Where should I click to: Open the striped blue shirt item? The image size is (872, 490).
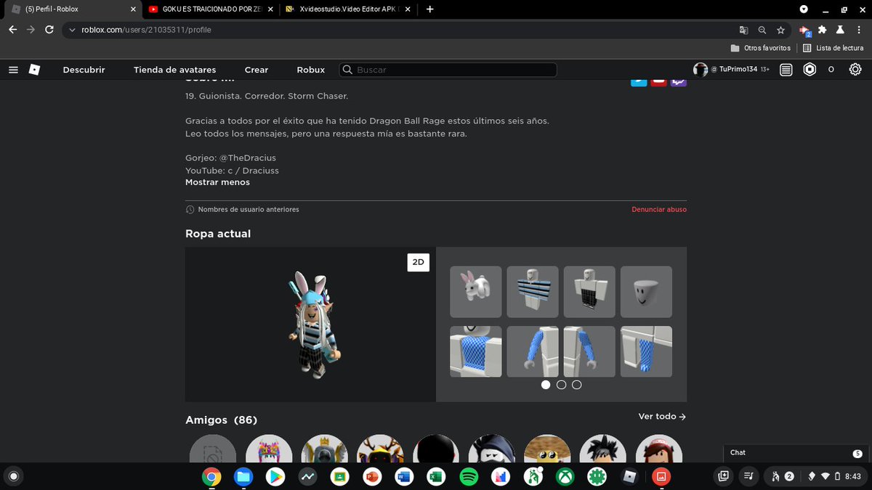(533, 292)
